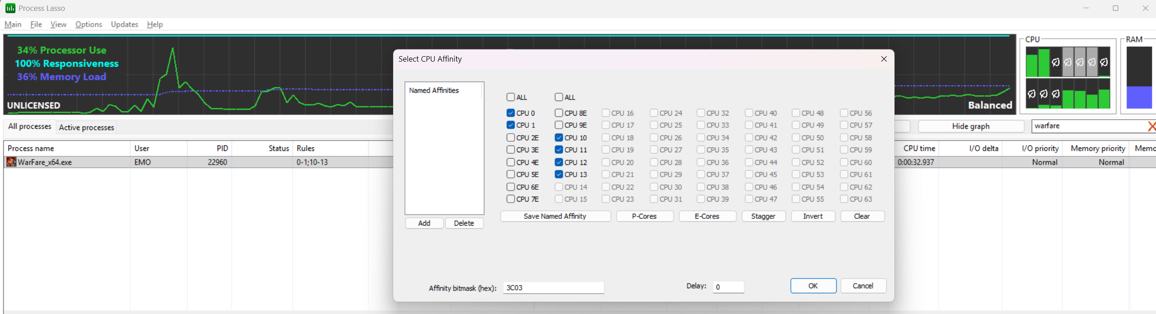Click the RAM usage meter
The height and width of the screenshot is (314, 1156).
click(1139, 77)
